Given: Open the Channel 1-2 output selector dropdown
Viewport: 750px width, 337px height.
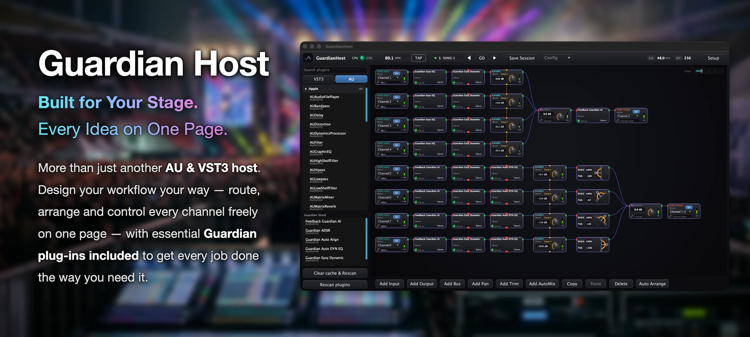Looking at the screenshot, I should [681, 212].
